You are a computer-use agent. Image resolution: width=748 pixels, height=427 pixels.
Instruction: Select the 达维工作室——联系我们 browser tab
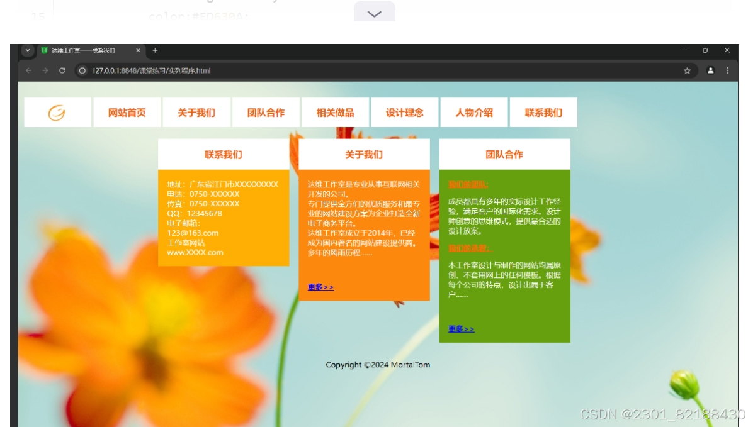coord(91,50)
